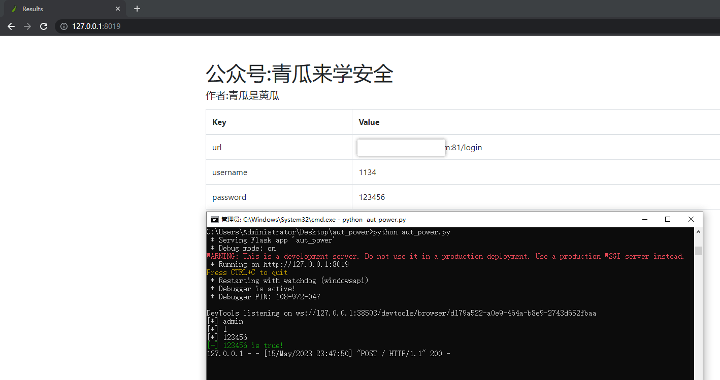Go back using the browser back arrow
Viewport: 720px width, 380px height.
11,26
